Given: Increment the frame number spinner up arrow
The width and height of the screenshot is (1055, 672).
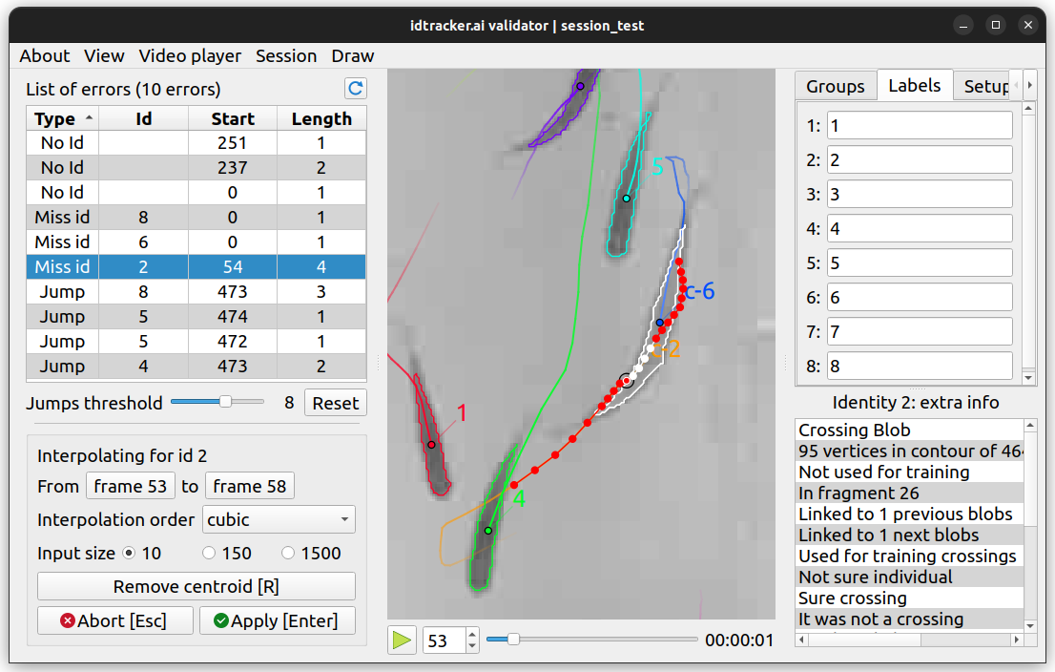Looking at the screenshot, I should click(472, 634).
